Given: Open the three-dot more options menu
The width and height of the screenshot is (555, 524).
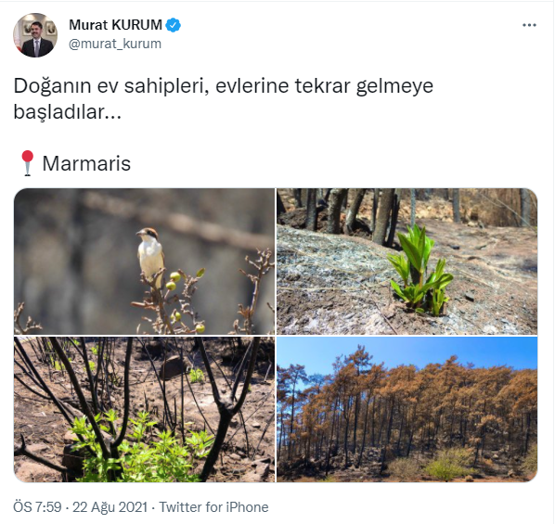Looking at the screenshot, I should coord(529,25).
